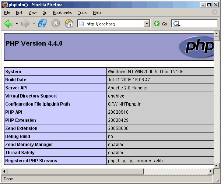Open the File menu
The width and height of the screenshot is (221, 184).
7,13
